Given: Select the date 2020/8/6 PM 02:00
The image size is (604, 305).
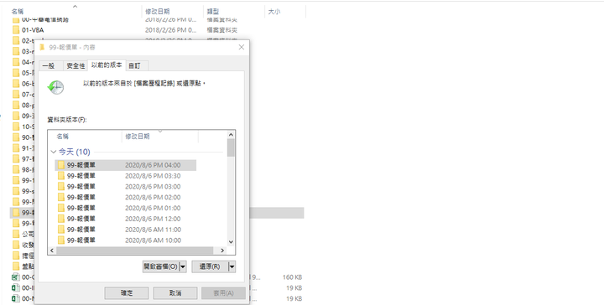Looking at the screenshot, I should coord(153,197).
